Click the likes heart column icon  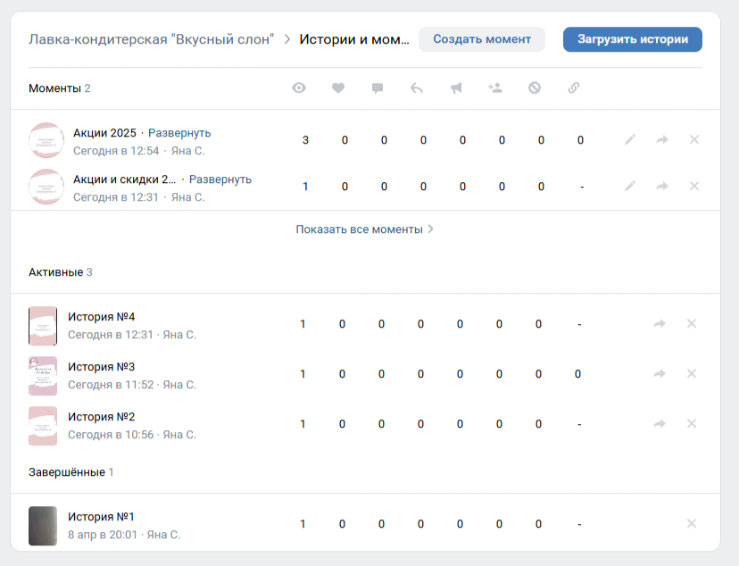338,87
